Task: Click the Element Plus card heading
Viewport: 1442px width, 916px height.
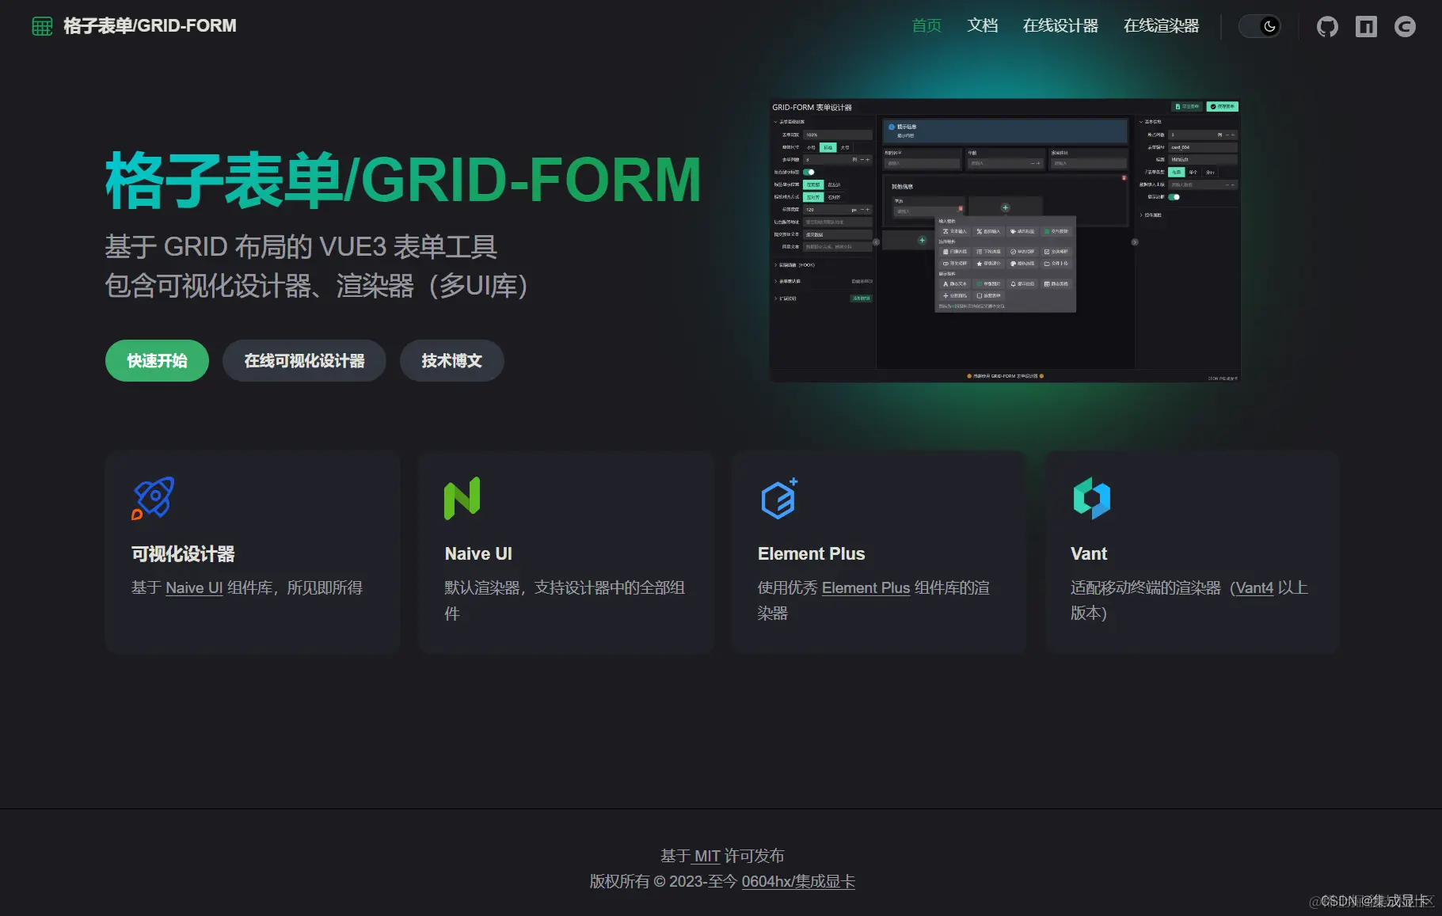Action: click(x=811, y=554)
